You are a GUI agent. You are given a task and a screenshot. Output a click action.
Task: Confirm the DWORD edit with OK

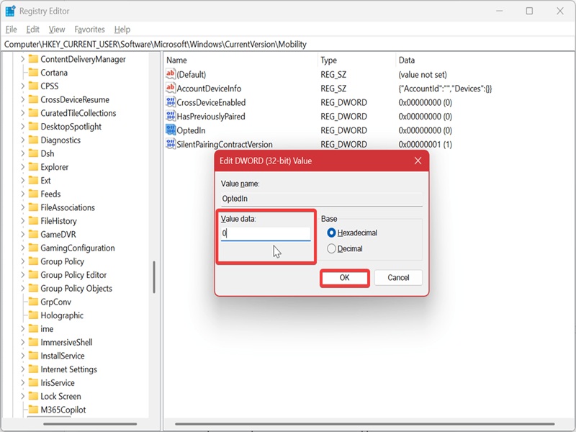click(345, 278)
